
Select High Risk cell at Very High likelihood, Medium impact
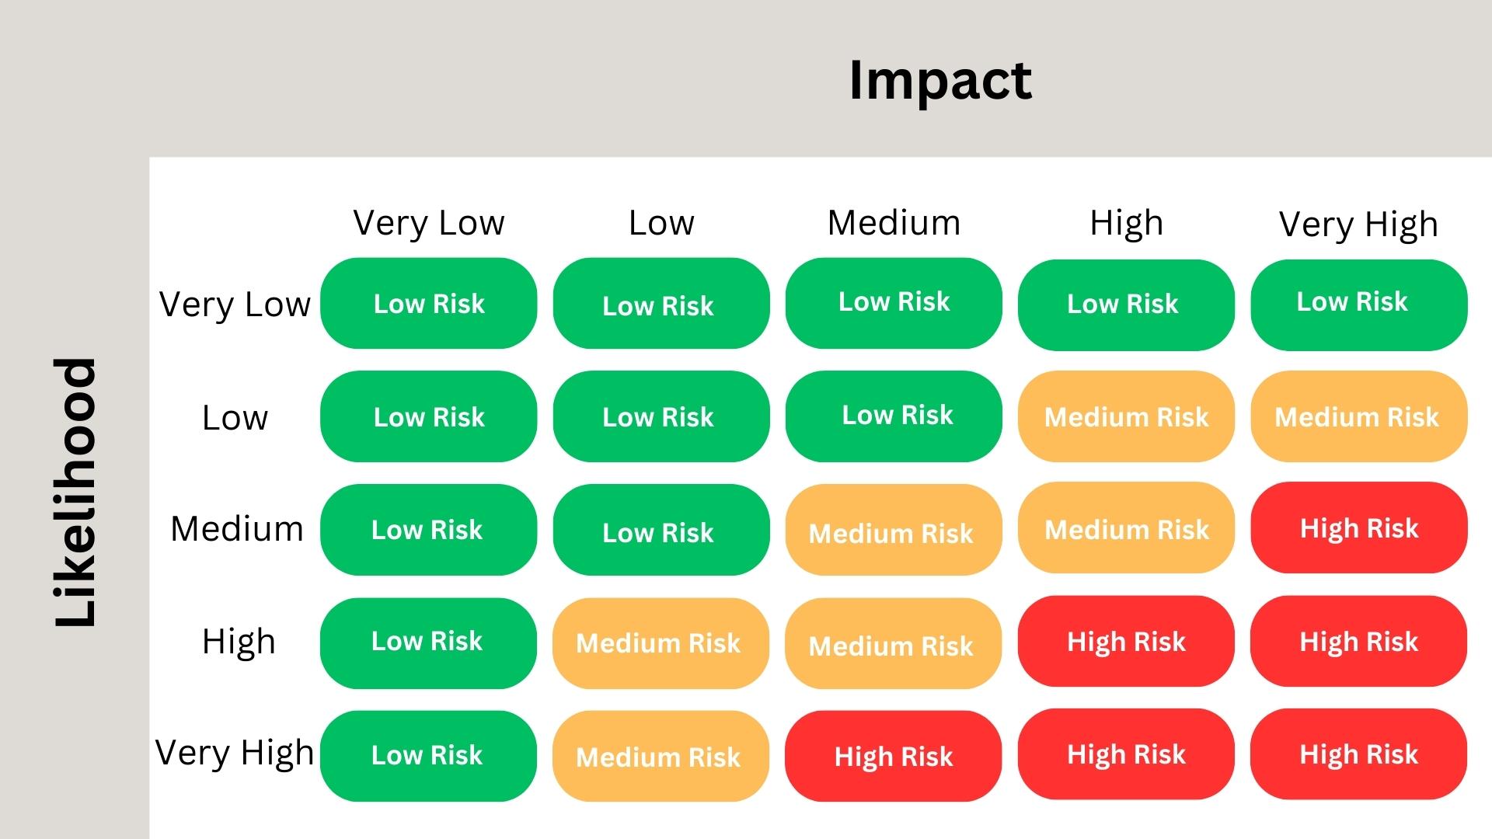coord(893,756)
